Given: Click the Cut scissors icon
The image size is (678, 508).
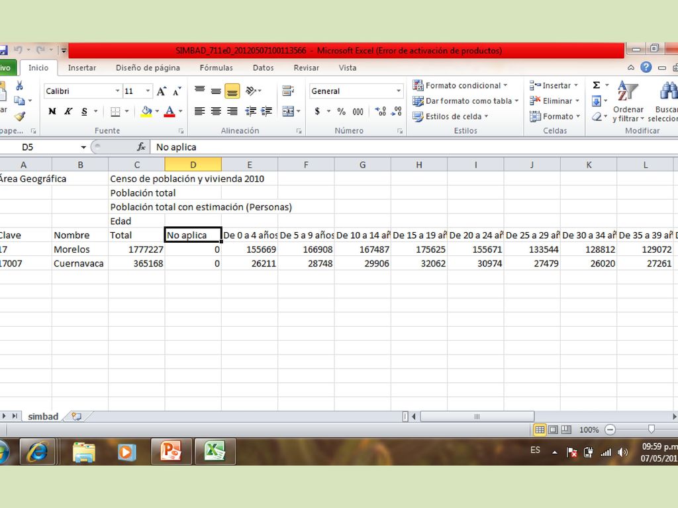Looking at the screenshot, I should [x=19, y=85].
